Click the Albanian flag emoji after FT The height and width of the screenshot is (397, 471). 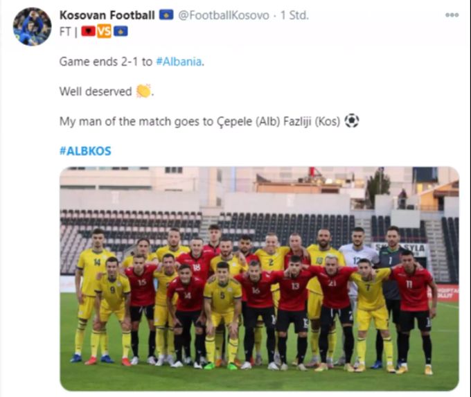[x=89, y=31]
